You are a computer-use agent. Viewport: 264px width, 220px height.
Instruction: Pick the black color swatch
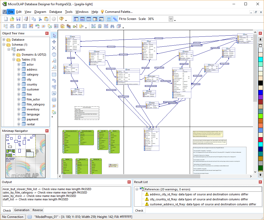261,83
